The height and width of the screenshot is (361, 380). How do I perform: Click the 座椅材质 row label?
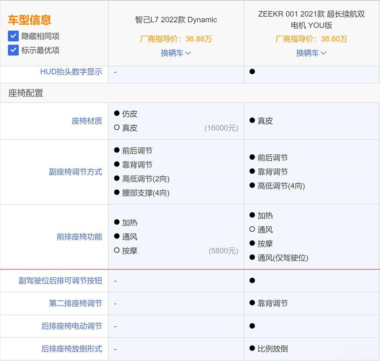(87, 121)
